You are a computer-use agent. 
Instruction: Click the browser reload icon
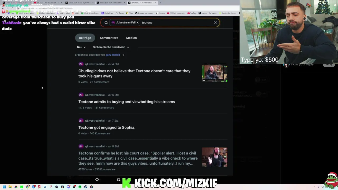click(12, 8)
